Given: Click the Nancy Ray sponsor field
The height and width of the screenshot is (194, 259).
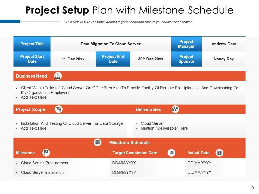Looking at the screenshot, I should tap(224, 59).
